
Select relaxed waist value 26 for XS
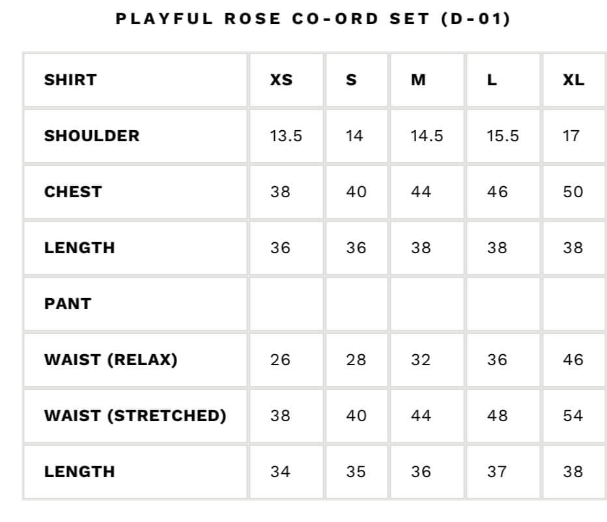pos(280,360)
